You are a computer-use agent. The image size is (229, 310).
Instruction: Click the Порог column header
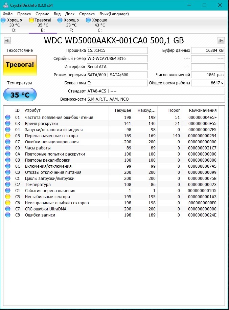tap(169, 110)
